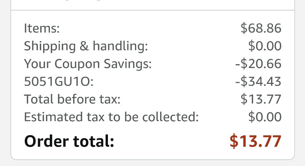Click the Items label

[x=42, y=28]
